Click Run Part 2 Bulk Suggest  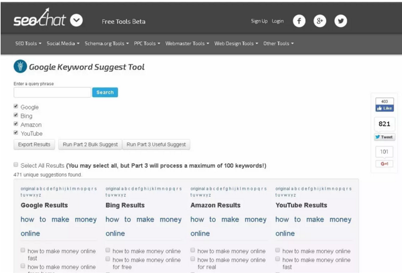90,145
